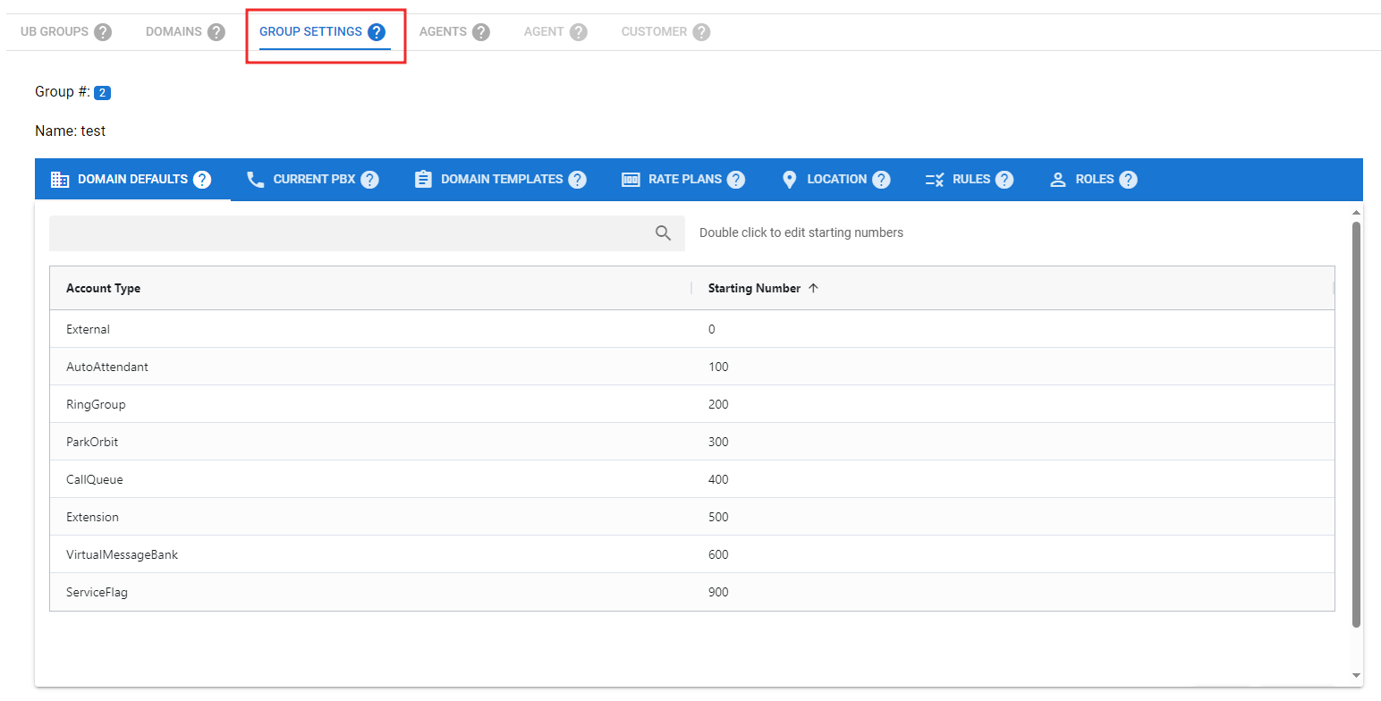Image resolution: width=1381 pixels, height=701 pixels.
Task: Click inside the search input field
Action: 349,233
